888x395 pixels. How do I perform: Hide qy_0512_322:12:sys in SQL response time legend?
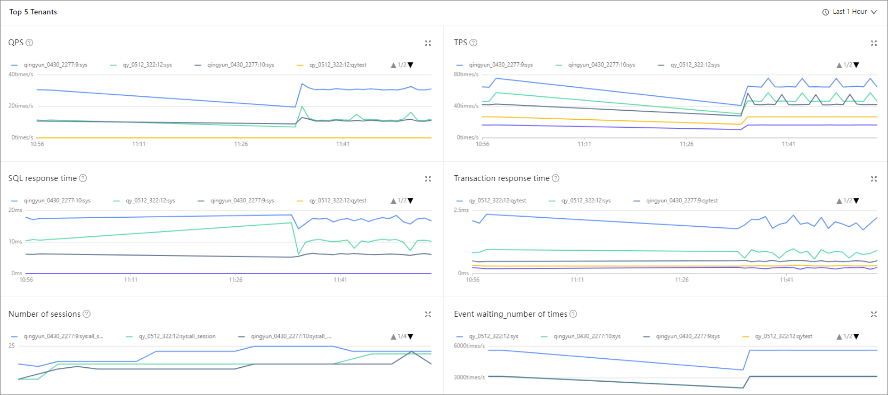tap(150, 201)
